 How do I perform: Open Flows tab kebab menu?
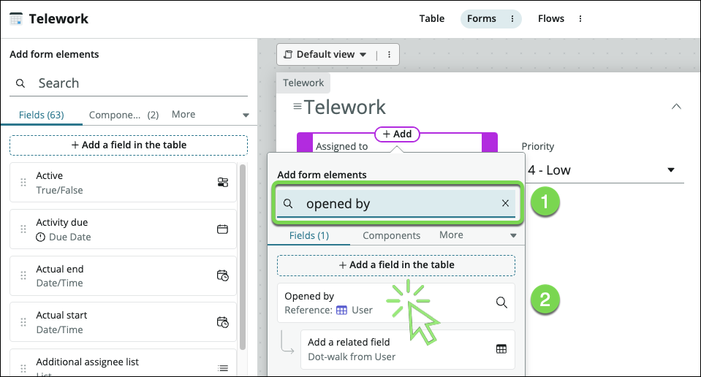[x=580, y=19]
